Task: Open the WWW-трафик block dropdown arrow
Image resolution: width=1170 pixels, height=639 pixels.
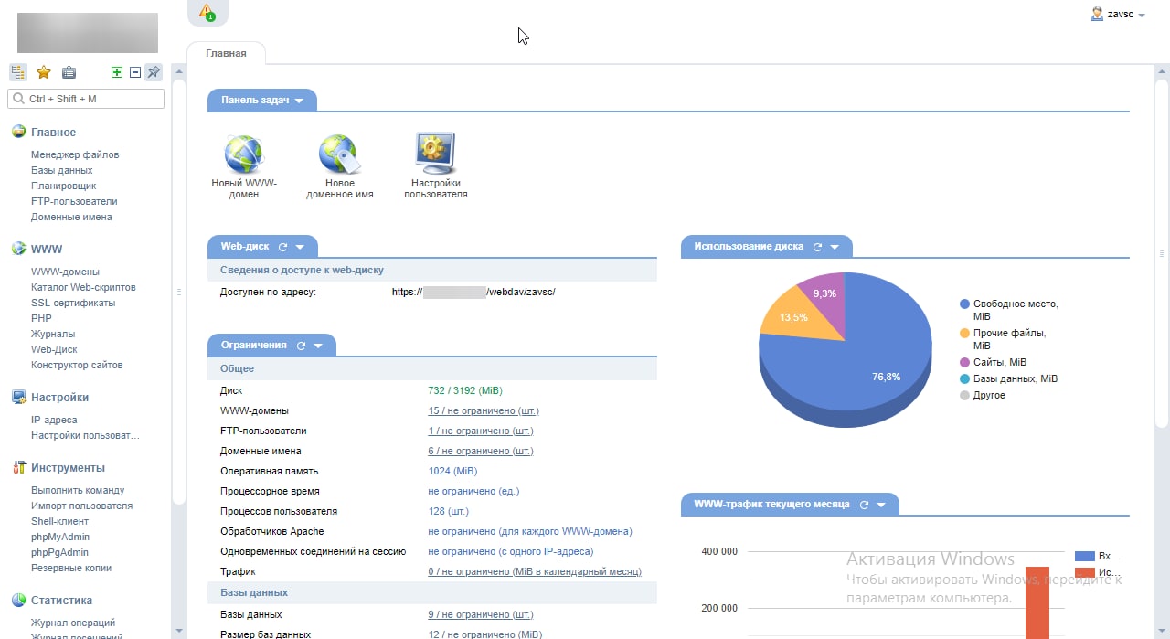Action: [x=881, y=505]
